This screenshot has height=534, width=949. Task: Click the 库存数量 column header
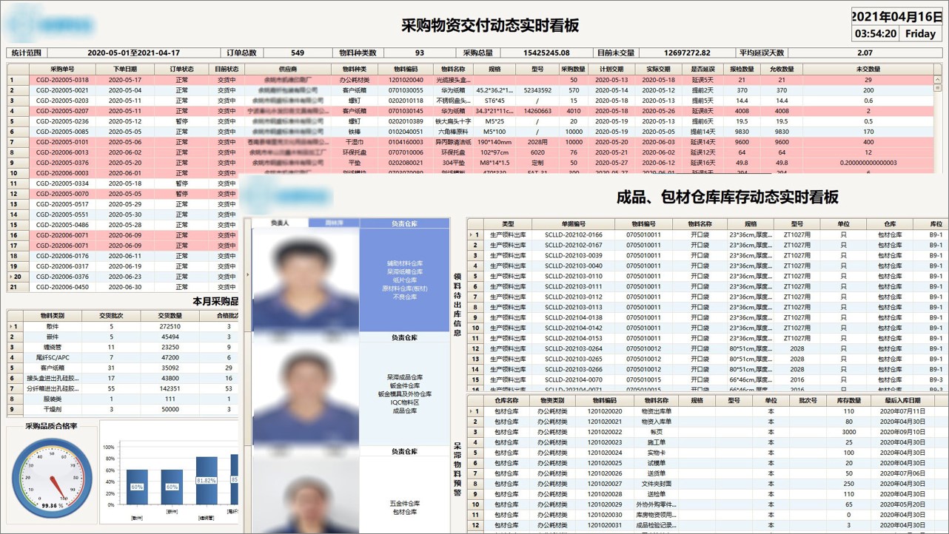(x=848, y=400)
